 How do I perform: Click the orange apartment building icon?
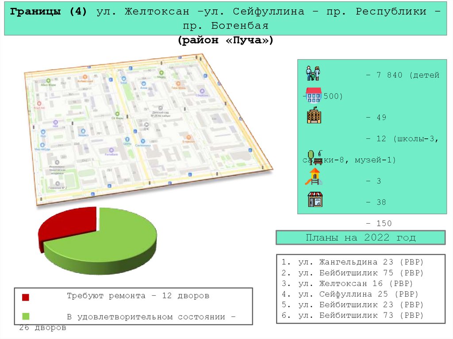[314, 116]
